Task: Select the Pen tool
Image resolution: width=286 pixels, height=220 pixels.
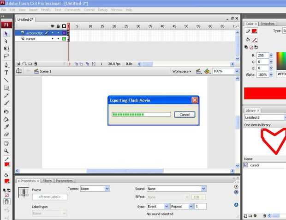Action: coord(6,65)
